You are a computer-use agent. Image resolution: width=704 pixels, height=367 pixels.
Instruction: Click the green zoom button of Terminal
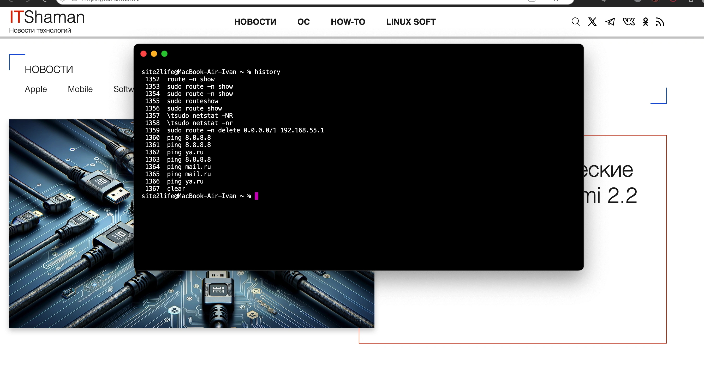[x=164, y=54]
